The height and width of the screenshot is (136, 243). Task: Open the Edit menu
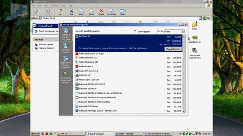pos(39,6)
